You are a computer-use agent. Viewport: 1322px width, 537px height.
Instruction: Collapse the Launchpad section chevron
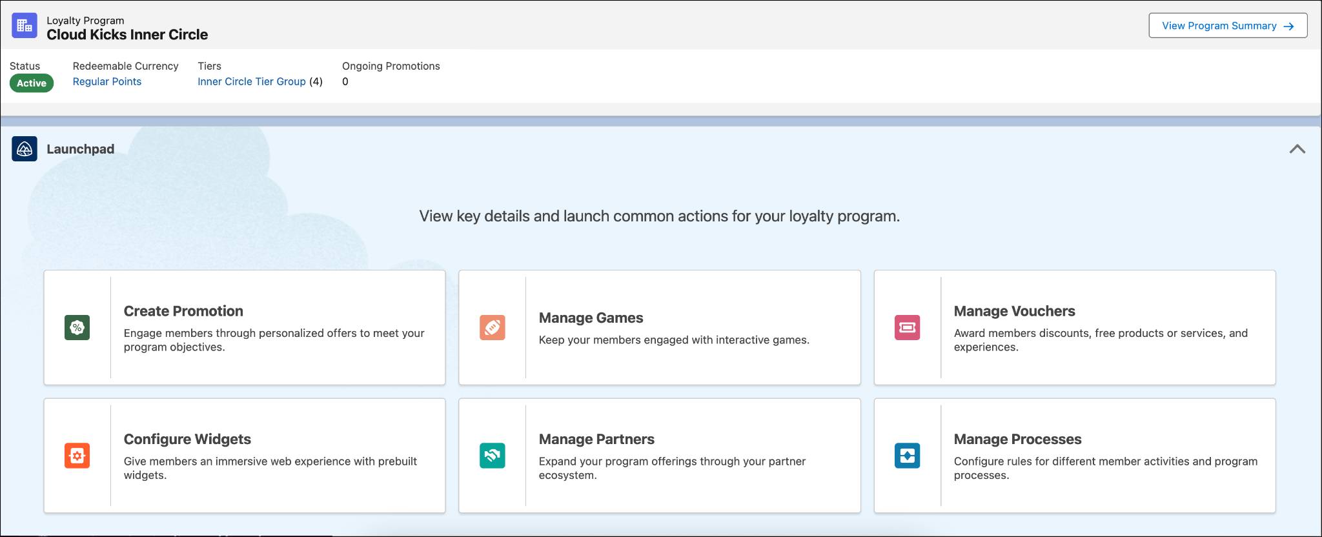tap(1297, 149)
